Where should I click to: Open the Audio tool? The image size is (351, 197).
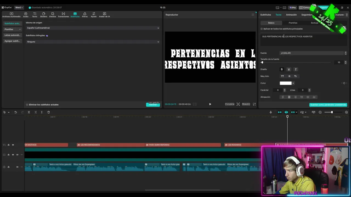[x=26, y=15]
